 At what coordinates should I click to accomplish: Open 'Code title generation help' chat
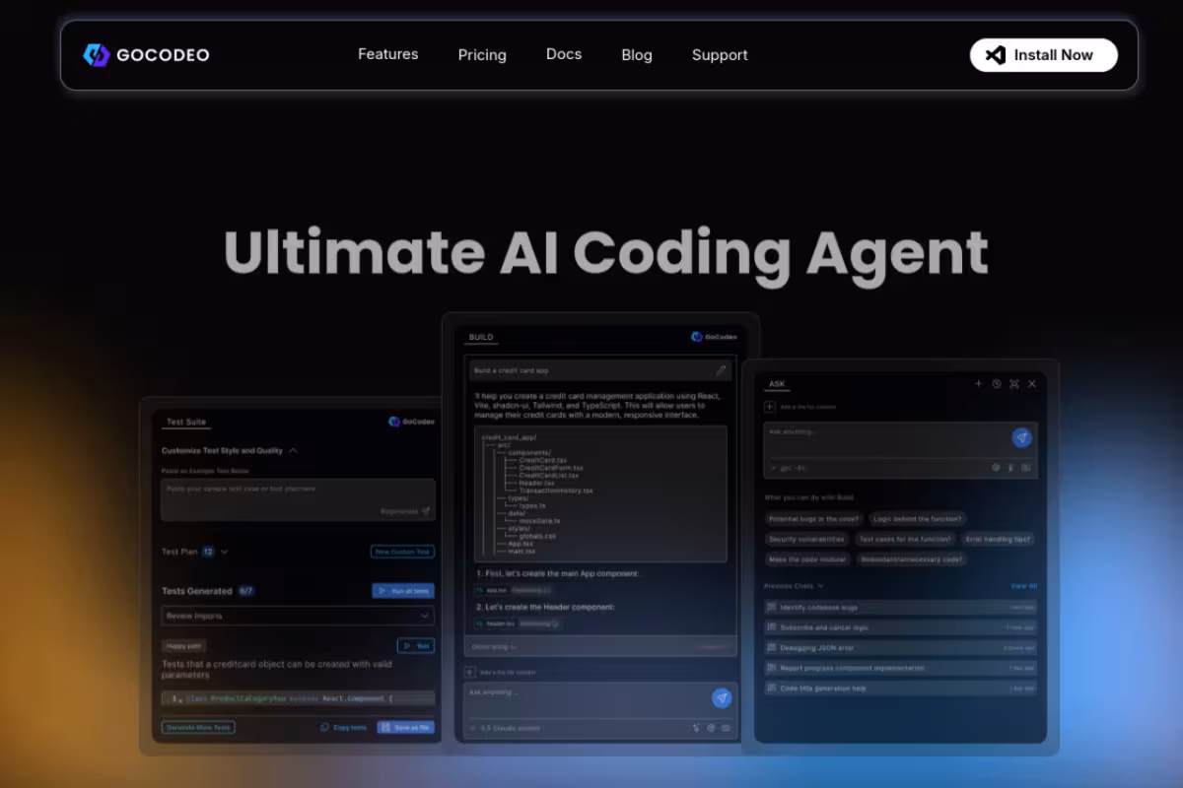point(900,689)
